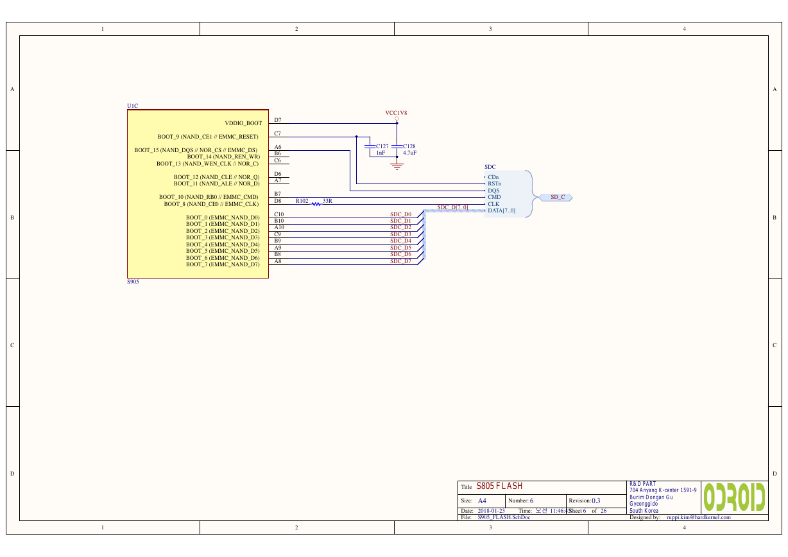Screen dimensions: 788x557
Task: Select the VDDIO_BOOT pin label
Action: [243, 123]
